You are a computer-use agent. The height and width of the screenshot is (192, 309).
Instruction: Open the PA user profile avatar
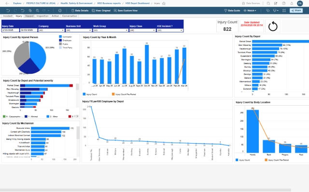tap(300, 3)
